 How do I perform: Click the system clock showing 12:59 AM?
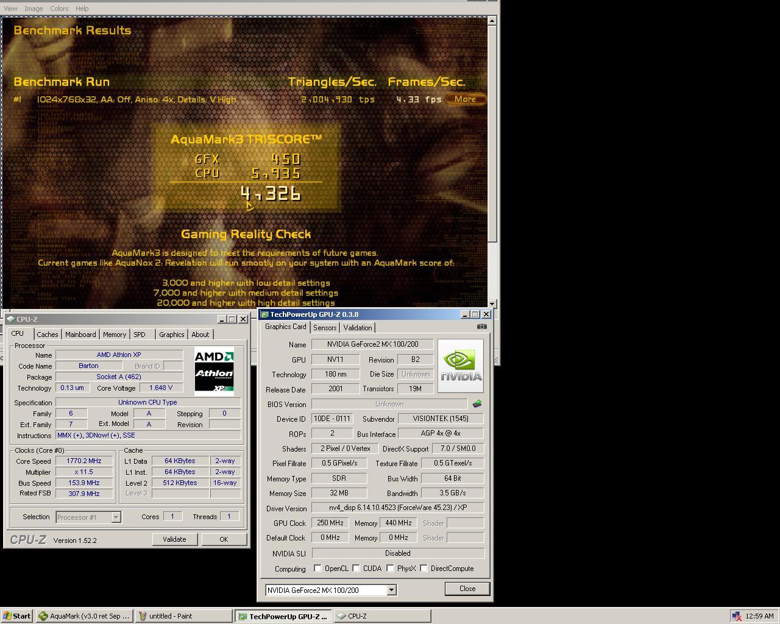759,616
